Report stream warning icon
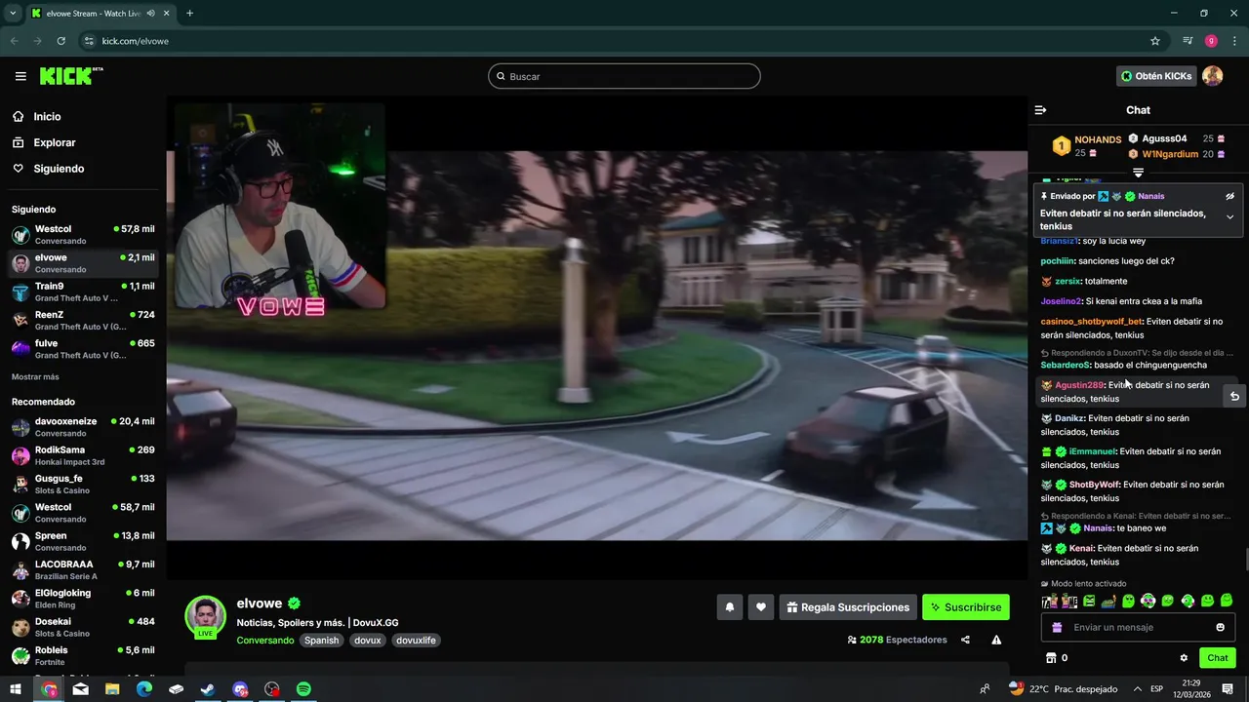The height and width of the screenshot is (702, 1249). (996, 640)
